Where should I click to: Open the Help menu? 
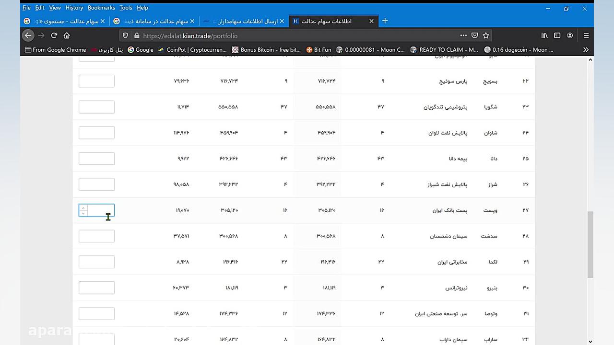tap(142, 8)
